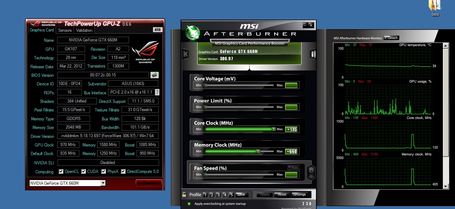
Task: Click the Fan Speed value field
Action: pyautogui.click(x=291, y=174)
